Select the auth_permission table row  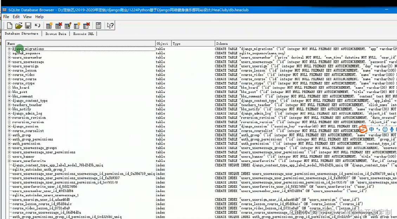coord(202,143)
